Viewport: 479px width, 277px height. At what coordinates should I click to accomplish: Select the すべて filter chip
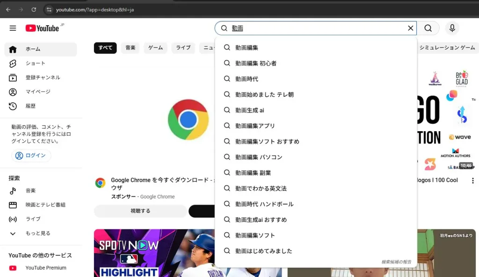click(x=105, y=48)
